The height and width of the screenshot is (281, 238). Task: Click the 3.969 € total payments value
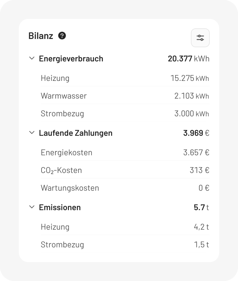click(196, 133)
